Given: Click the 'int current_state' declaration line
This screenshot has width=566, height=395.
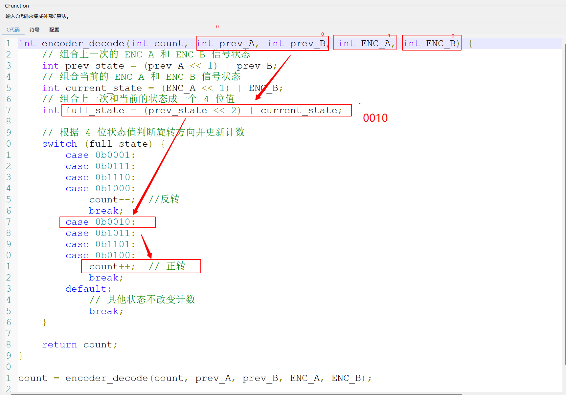Looking at the screenshot, I should pos(162,88).
